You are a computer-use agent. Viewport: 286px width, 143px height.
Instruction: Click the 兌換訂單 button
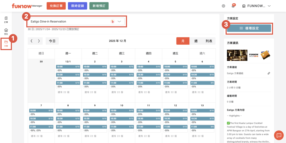tap(56, 6)
